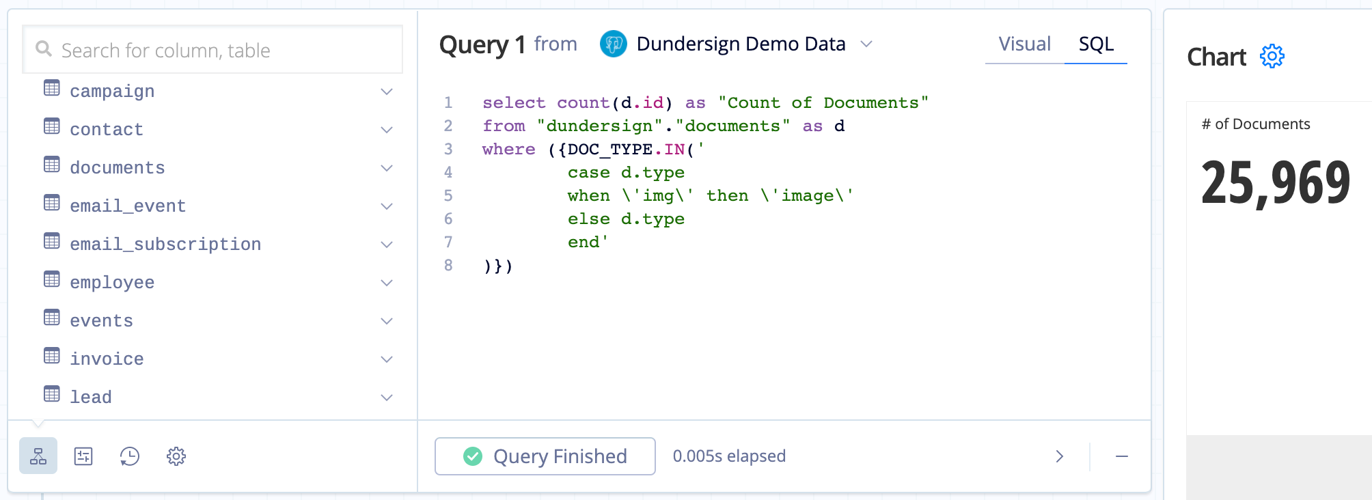Screen dimensions: 1372x500
Task: Open query settings gear in bottom toolbar
Action: 176,456
